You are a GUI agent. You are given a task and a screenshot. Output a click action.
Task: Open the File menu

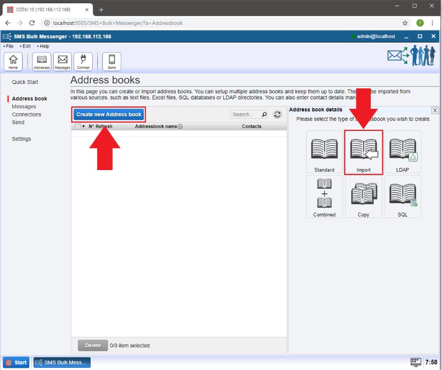pos(9,46)
